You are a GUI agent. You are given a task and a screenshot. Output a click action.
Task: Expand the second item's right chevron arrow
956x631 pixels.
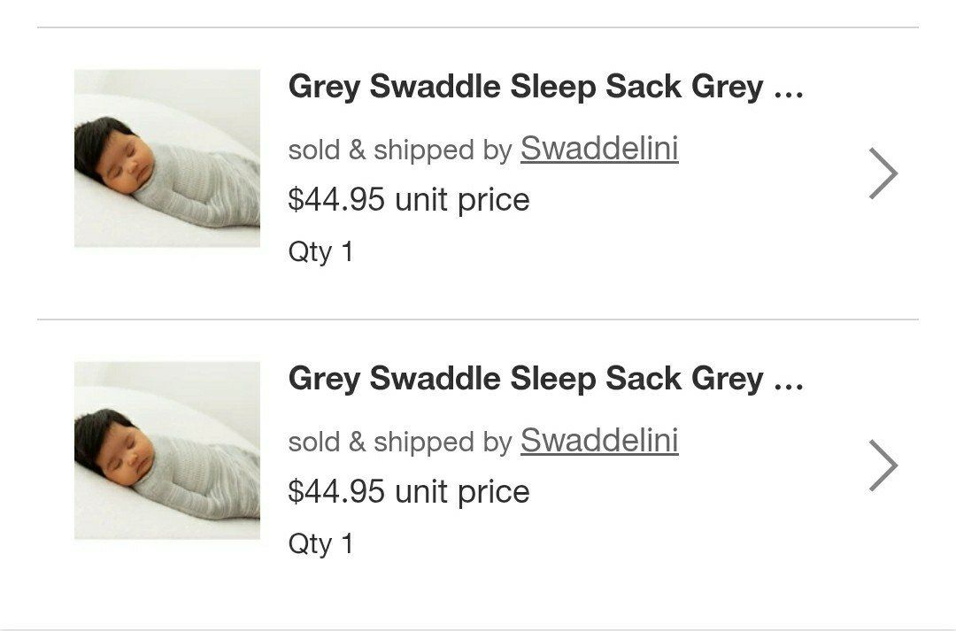click(883, 466)
